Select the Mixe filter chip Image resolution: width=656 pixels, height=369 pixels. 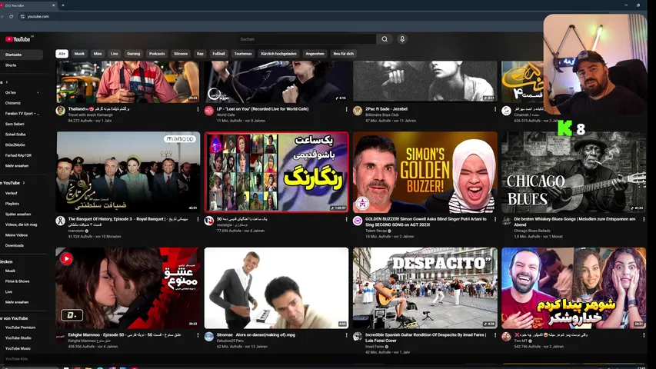[98, 54]
